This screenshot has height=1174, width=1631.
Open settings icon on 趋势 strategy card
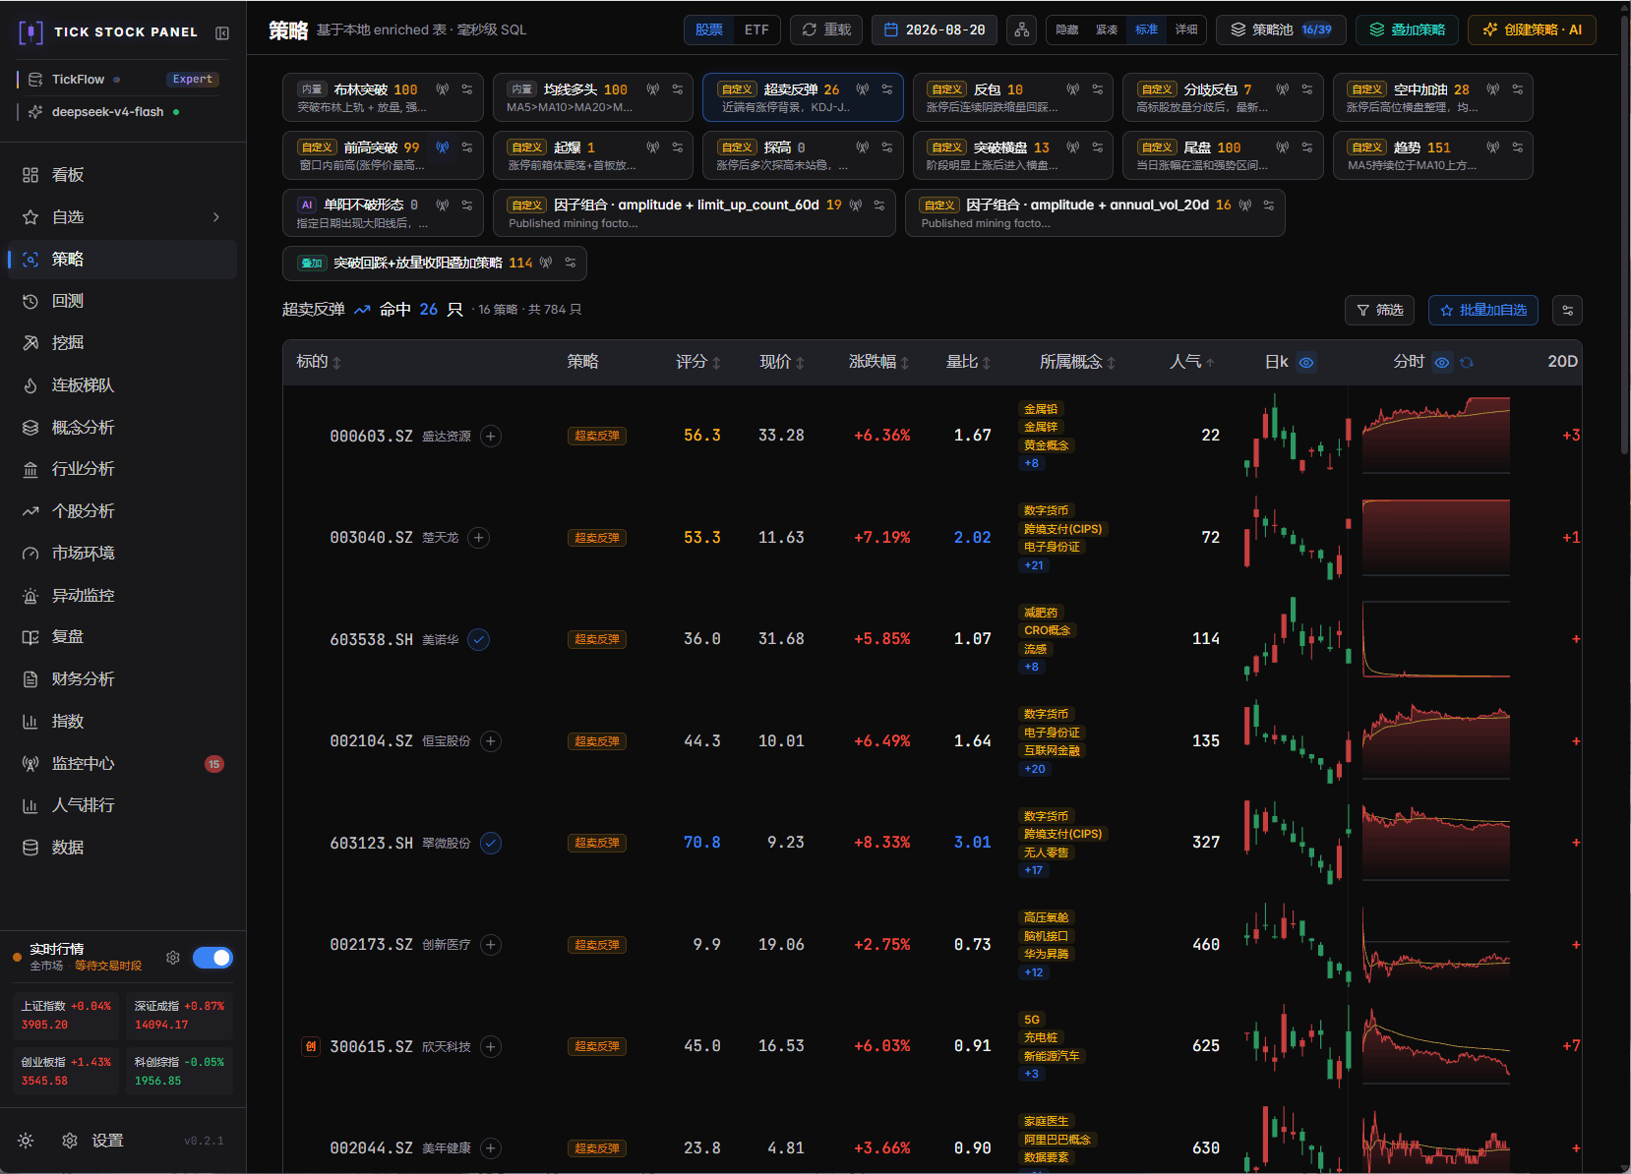pos(1518,147)
